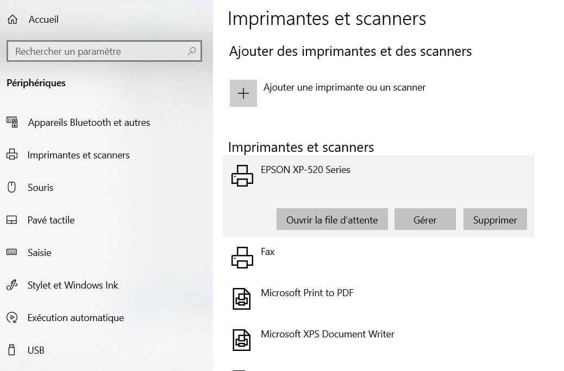This screenshot has height=371, width=564.
Task: Click the Accueil home icon
Action: click(12, 20)
